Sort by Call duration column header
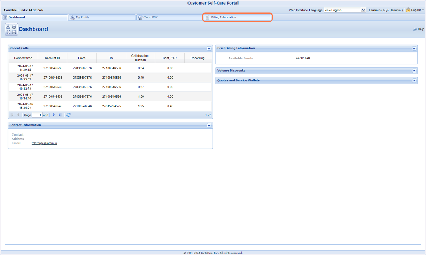426x255 pixels. 140,58
